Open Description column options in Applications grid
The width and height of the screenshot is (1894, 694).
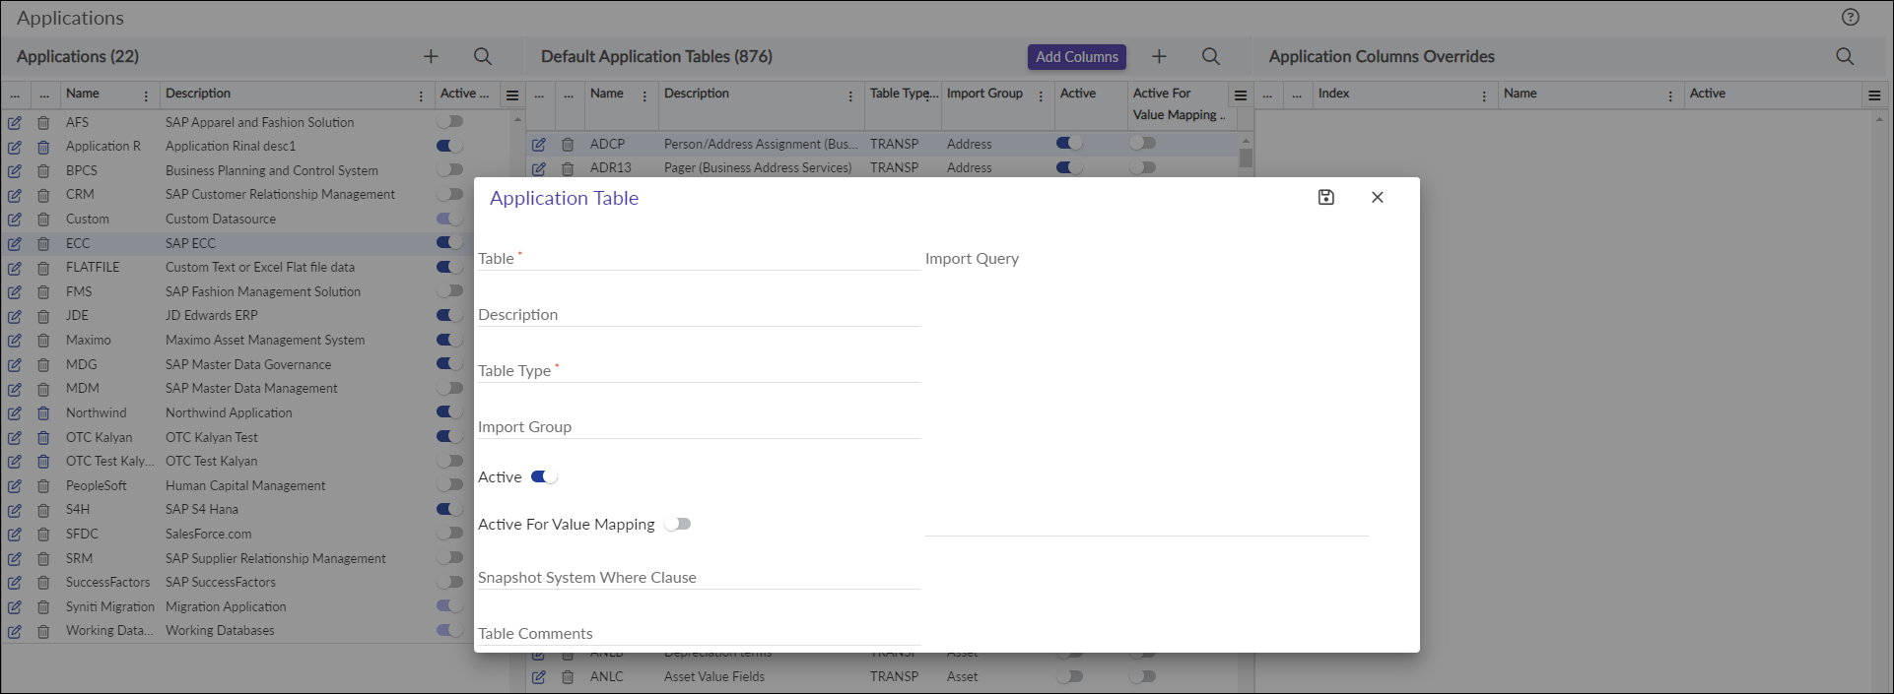[421, 96]
